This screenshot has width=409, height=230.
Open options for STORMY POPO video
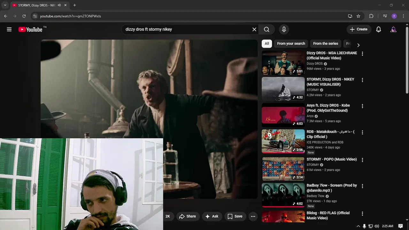[362, 160]
